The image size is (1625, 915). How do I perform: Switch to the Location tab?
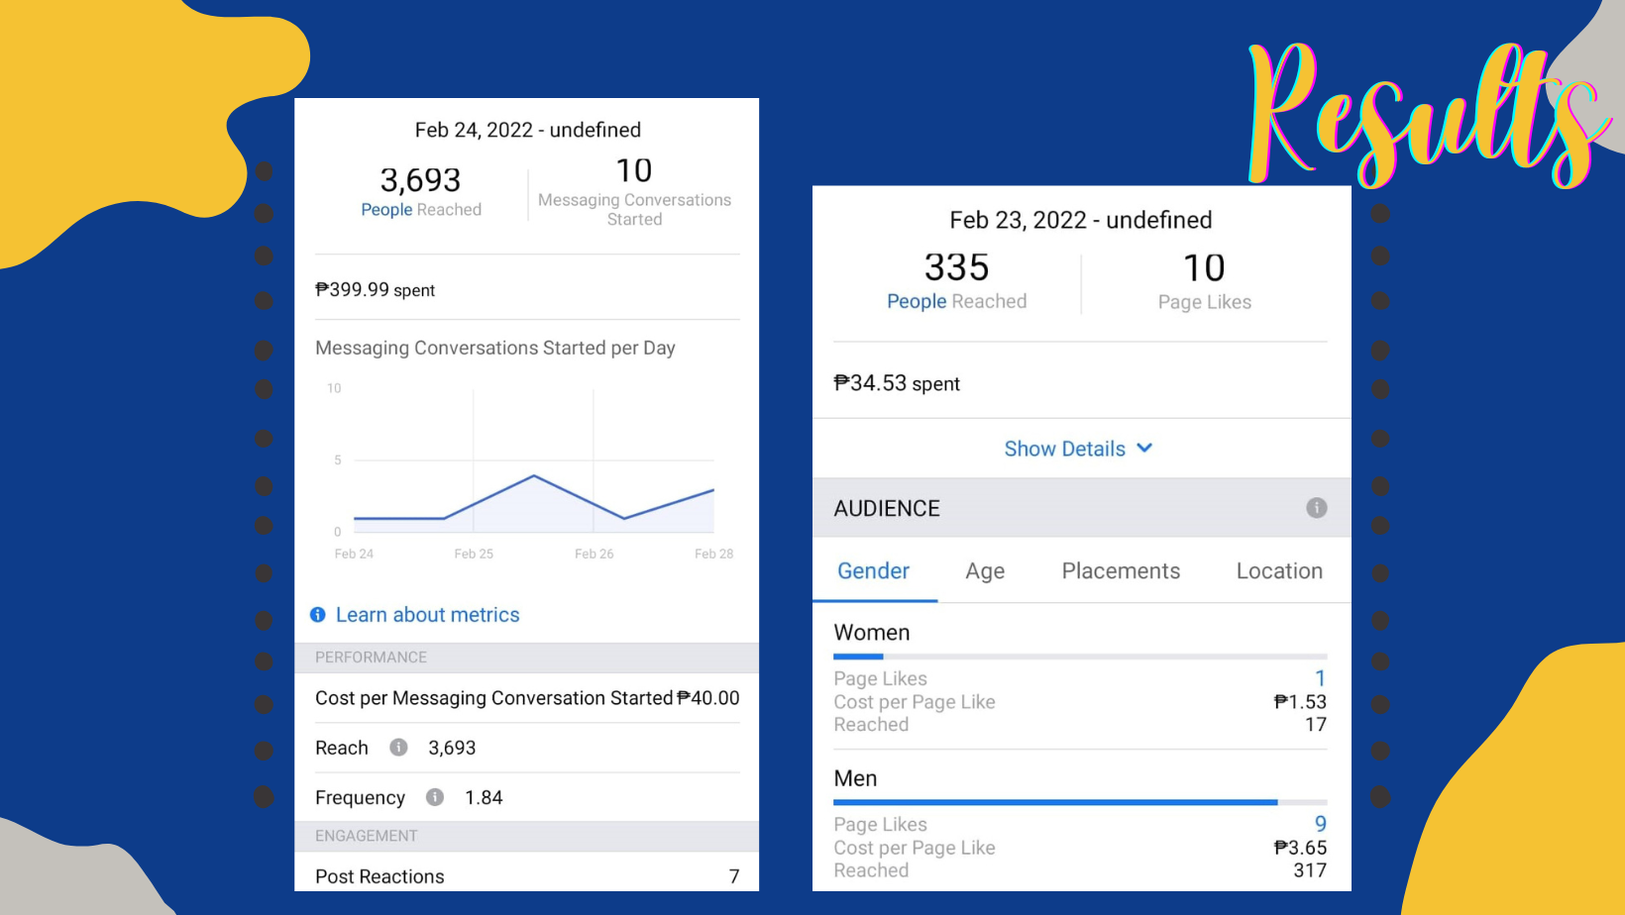pos(1279,571)
